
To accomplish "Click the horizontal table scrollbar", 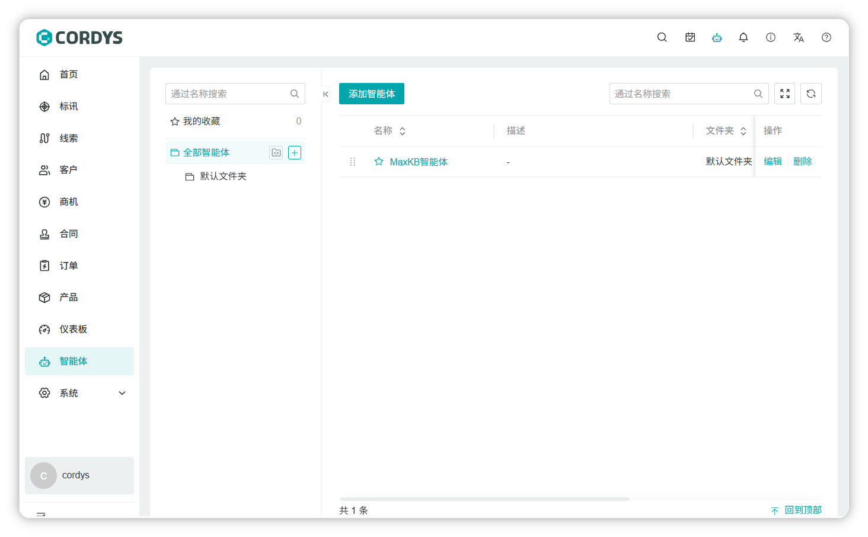I will pyautogui.click(x=484, y=499).
